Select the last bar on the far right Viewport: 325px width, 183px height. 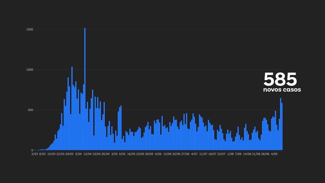click(x=282, y=126)
